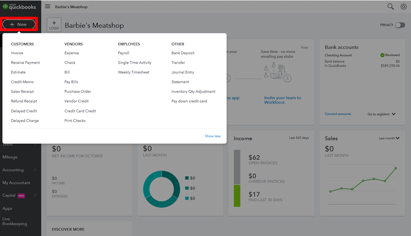Click the Last 365 days income label
Viewport: 411px width, 236px height.
(299, 138)
